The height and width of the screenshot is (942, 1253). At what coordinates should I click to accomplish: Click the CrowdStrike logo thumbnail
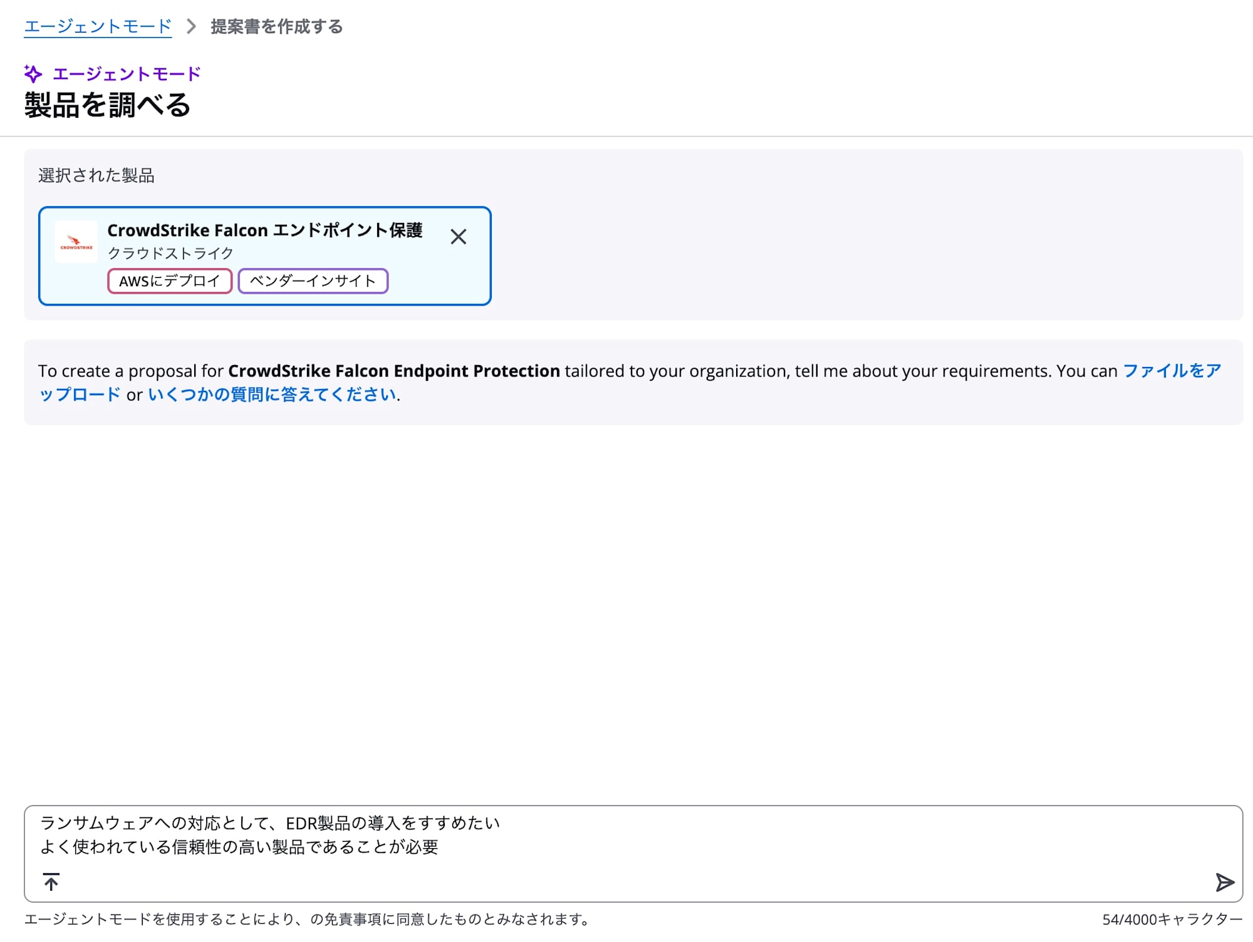(76, 242)
